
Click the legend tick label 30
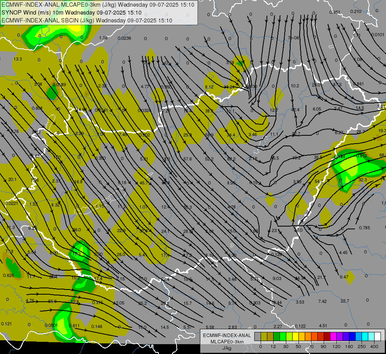pos(285,347)
